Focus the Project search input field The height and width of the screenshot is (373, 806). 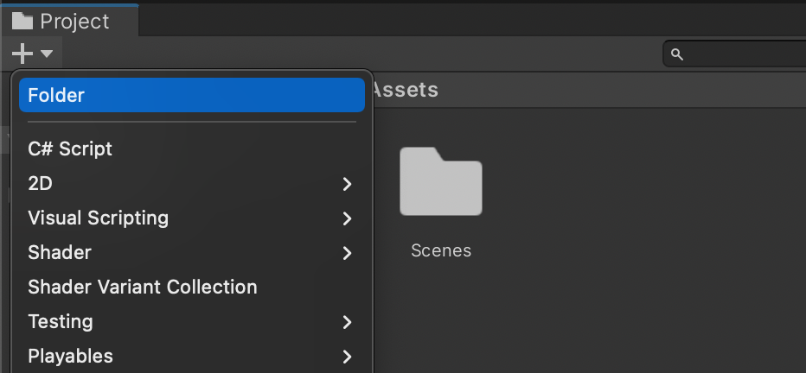tap(744, 54)
